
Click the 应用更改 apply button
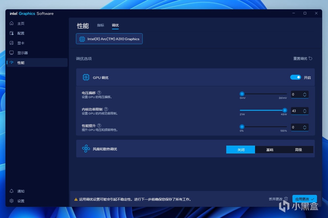point(304,199)
